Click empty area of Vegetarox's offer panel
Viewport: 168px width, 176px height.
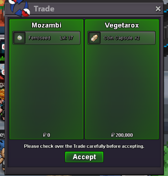pyautogui.click(x=122, y=88)
